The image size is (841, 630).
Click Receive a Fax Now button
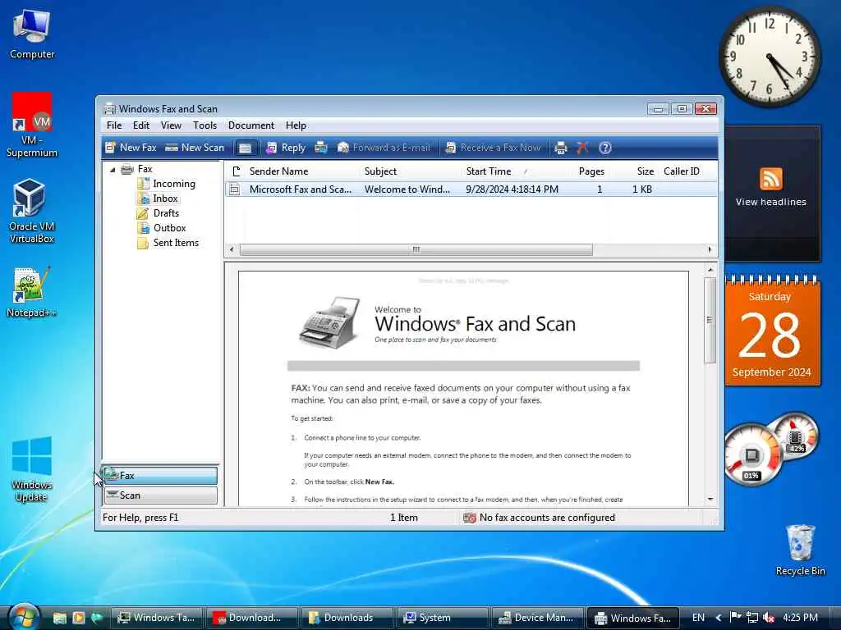pos(493,148)
